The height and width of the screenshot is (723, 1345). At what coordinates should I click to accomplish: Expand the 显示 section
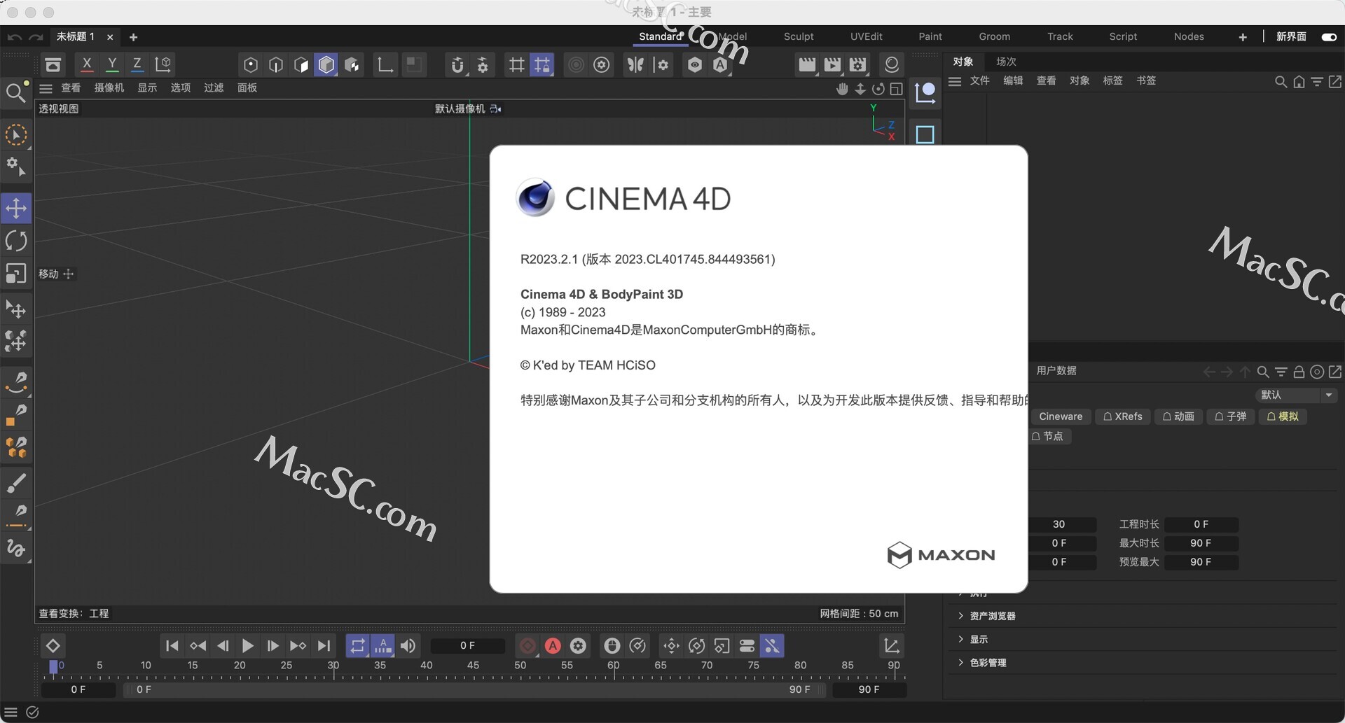(x=978, y=639)
